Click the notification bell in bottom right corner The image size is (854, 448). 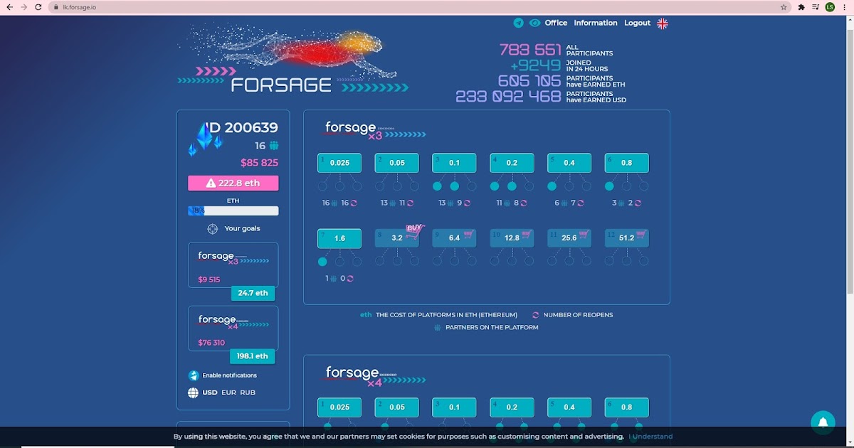pyautogui.click(x=823, y=422)
